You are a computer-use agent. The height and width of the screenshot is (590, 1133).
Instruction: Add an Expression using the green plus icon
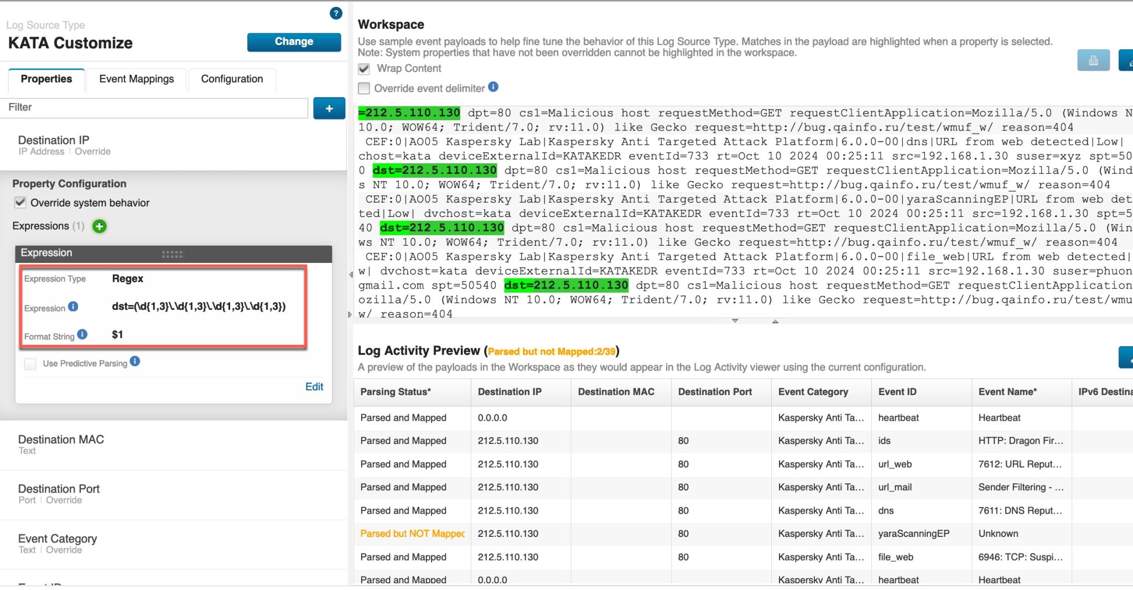(x=99, y=226)
